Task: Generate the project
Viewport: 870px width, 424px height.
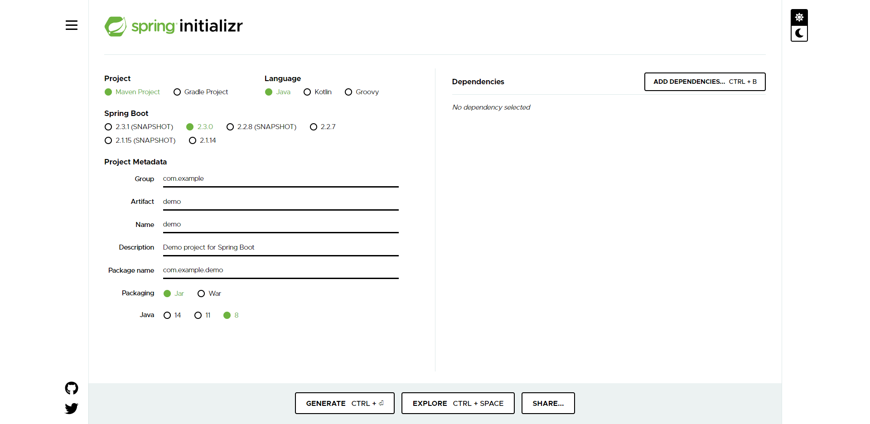Action: (344, 403)
